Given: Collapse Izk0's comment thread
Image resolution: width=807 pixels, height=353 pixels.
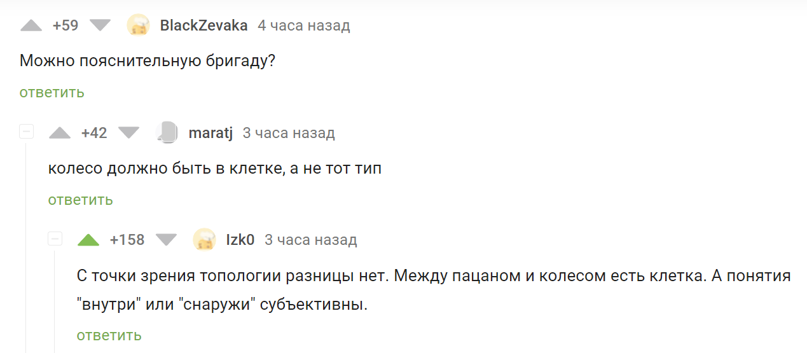Looking at the screenshot, I should point(55,239).
